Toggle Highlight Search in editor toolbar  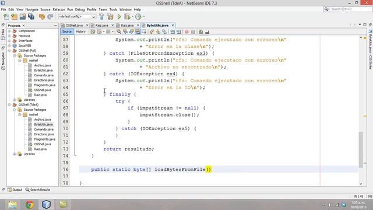tap(138, 32)
